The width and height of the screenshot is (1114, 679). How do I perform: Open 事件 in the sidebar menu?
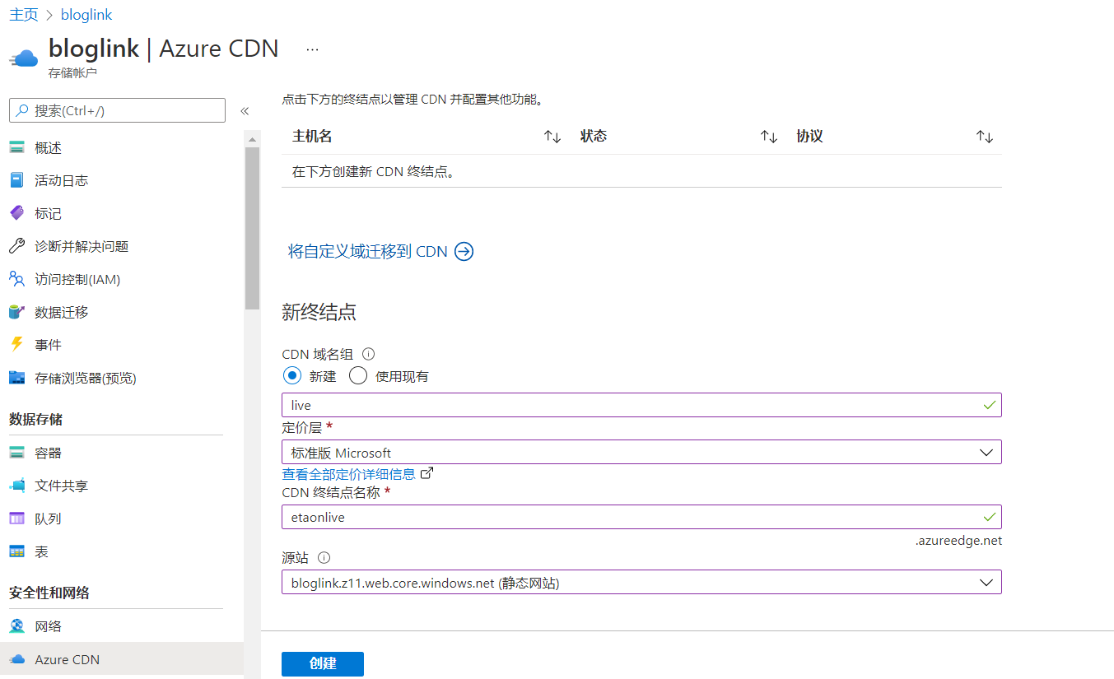(49, 345)
